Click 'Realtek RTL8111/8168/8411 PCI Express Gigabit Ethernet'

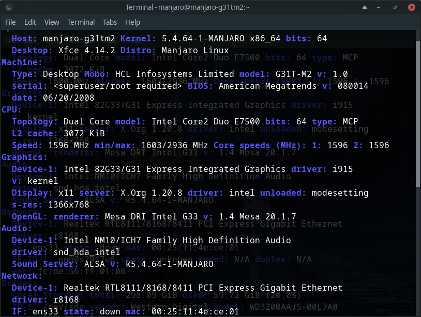point(203,288)
